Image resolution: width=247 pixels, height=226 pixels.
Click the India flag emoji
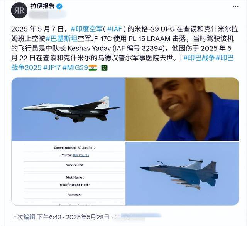(93, 68)
